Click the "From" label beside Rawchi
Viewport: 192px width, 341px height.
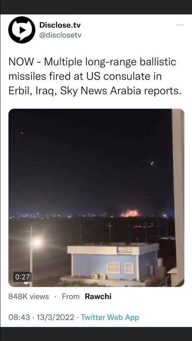71,296
